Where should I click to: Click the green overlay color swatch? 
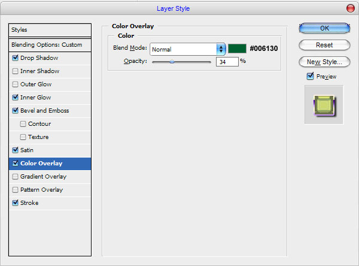[x=237, y=49]
